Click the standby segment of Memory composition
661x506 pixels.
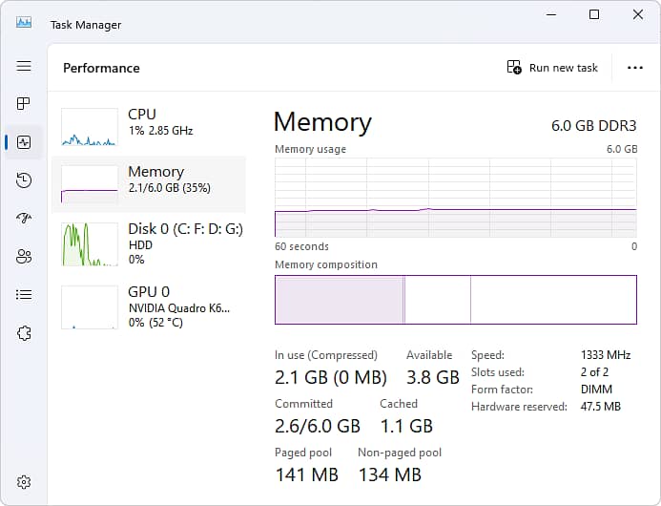pyautogui.click(x=438, y=300)
